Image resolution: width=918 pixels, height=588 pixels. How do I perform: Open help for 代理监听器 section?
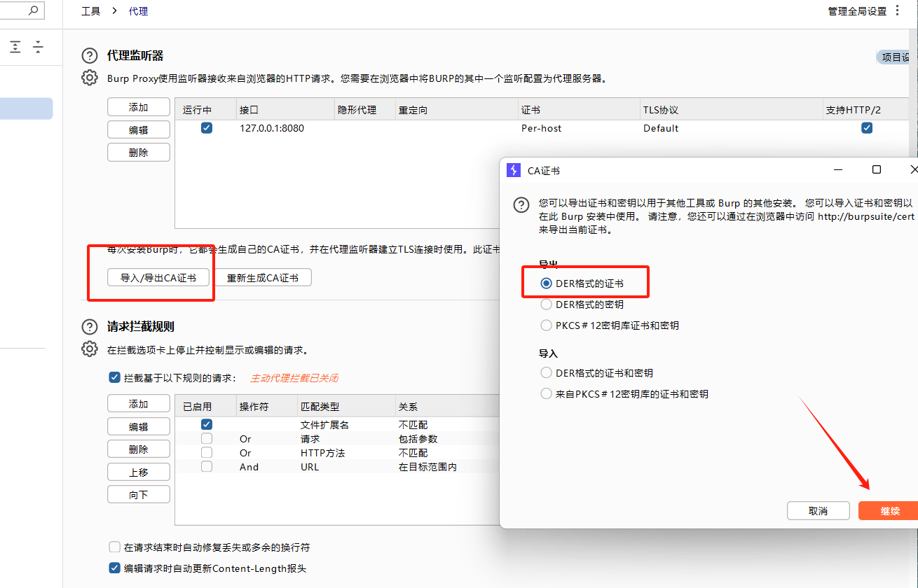point(90,56)
